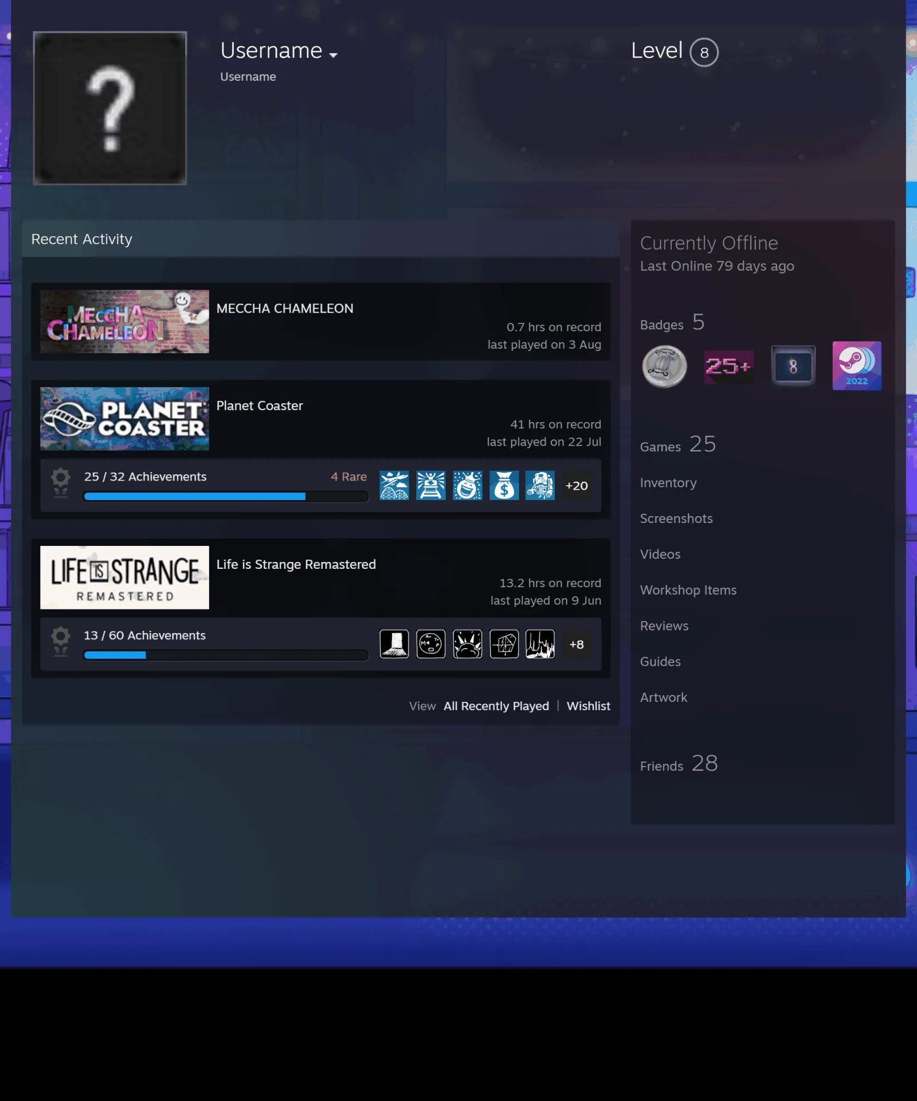The image size is (917, 1101).
Task: Click the profile avatar question mark image
Action: pyautogui.click(x=110, y=108)
